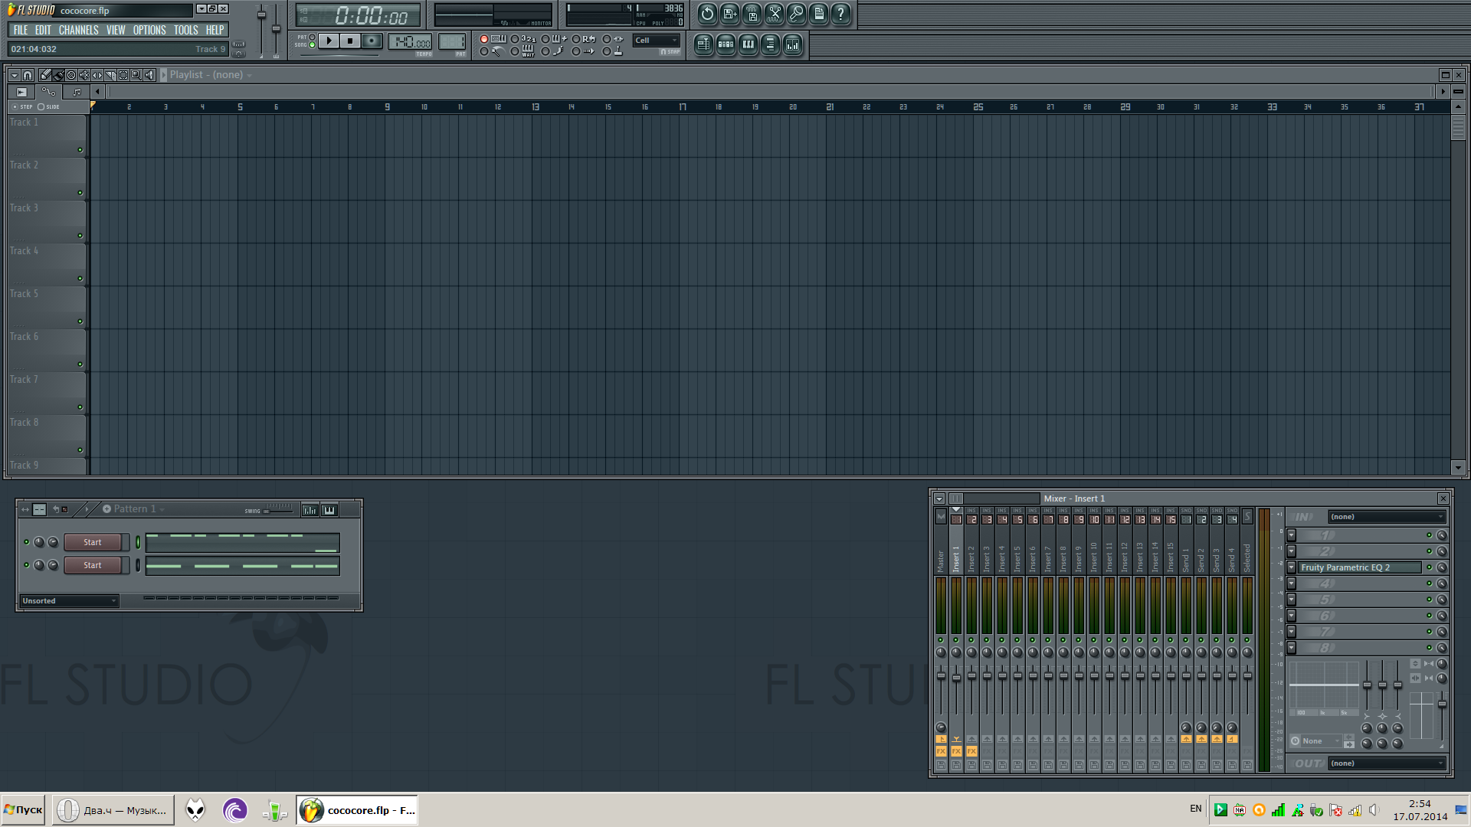Click the second Start channel button
Viewport: 1471px width, 827px height.
(x=93, y=565)
